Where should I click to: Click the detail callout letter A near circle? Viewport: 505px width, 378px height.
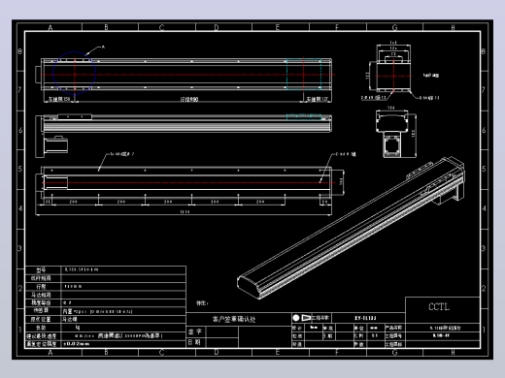(103, 47)
